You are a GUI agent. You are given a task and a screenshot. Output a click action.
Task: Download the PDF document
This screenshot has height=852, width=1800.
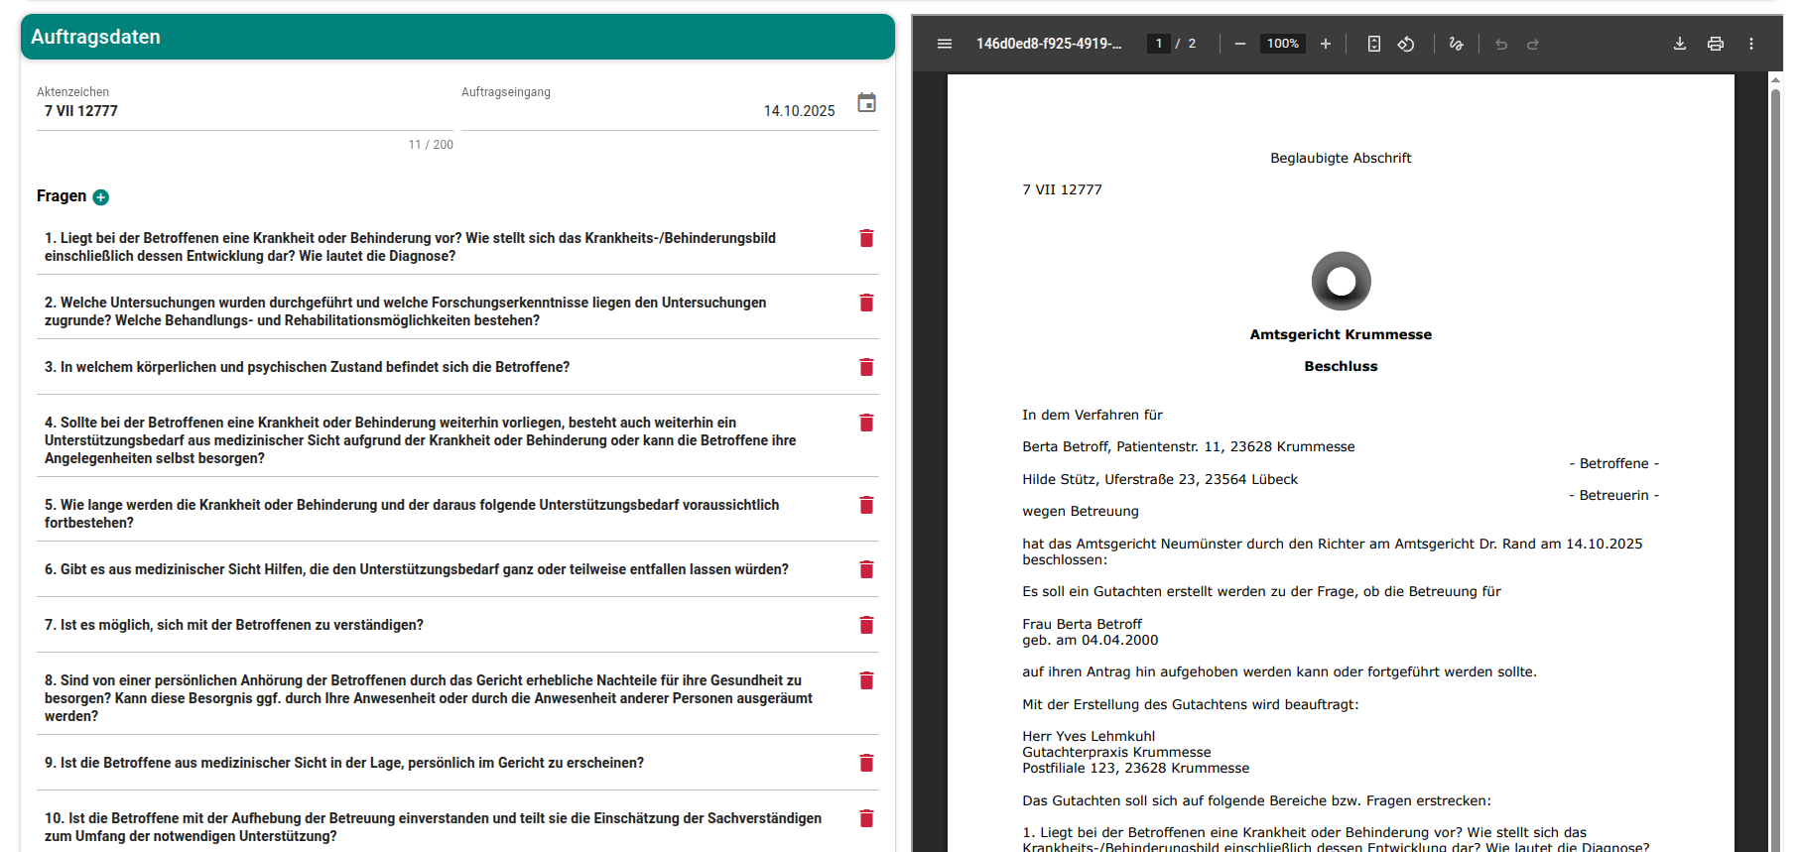[1680, 44]
